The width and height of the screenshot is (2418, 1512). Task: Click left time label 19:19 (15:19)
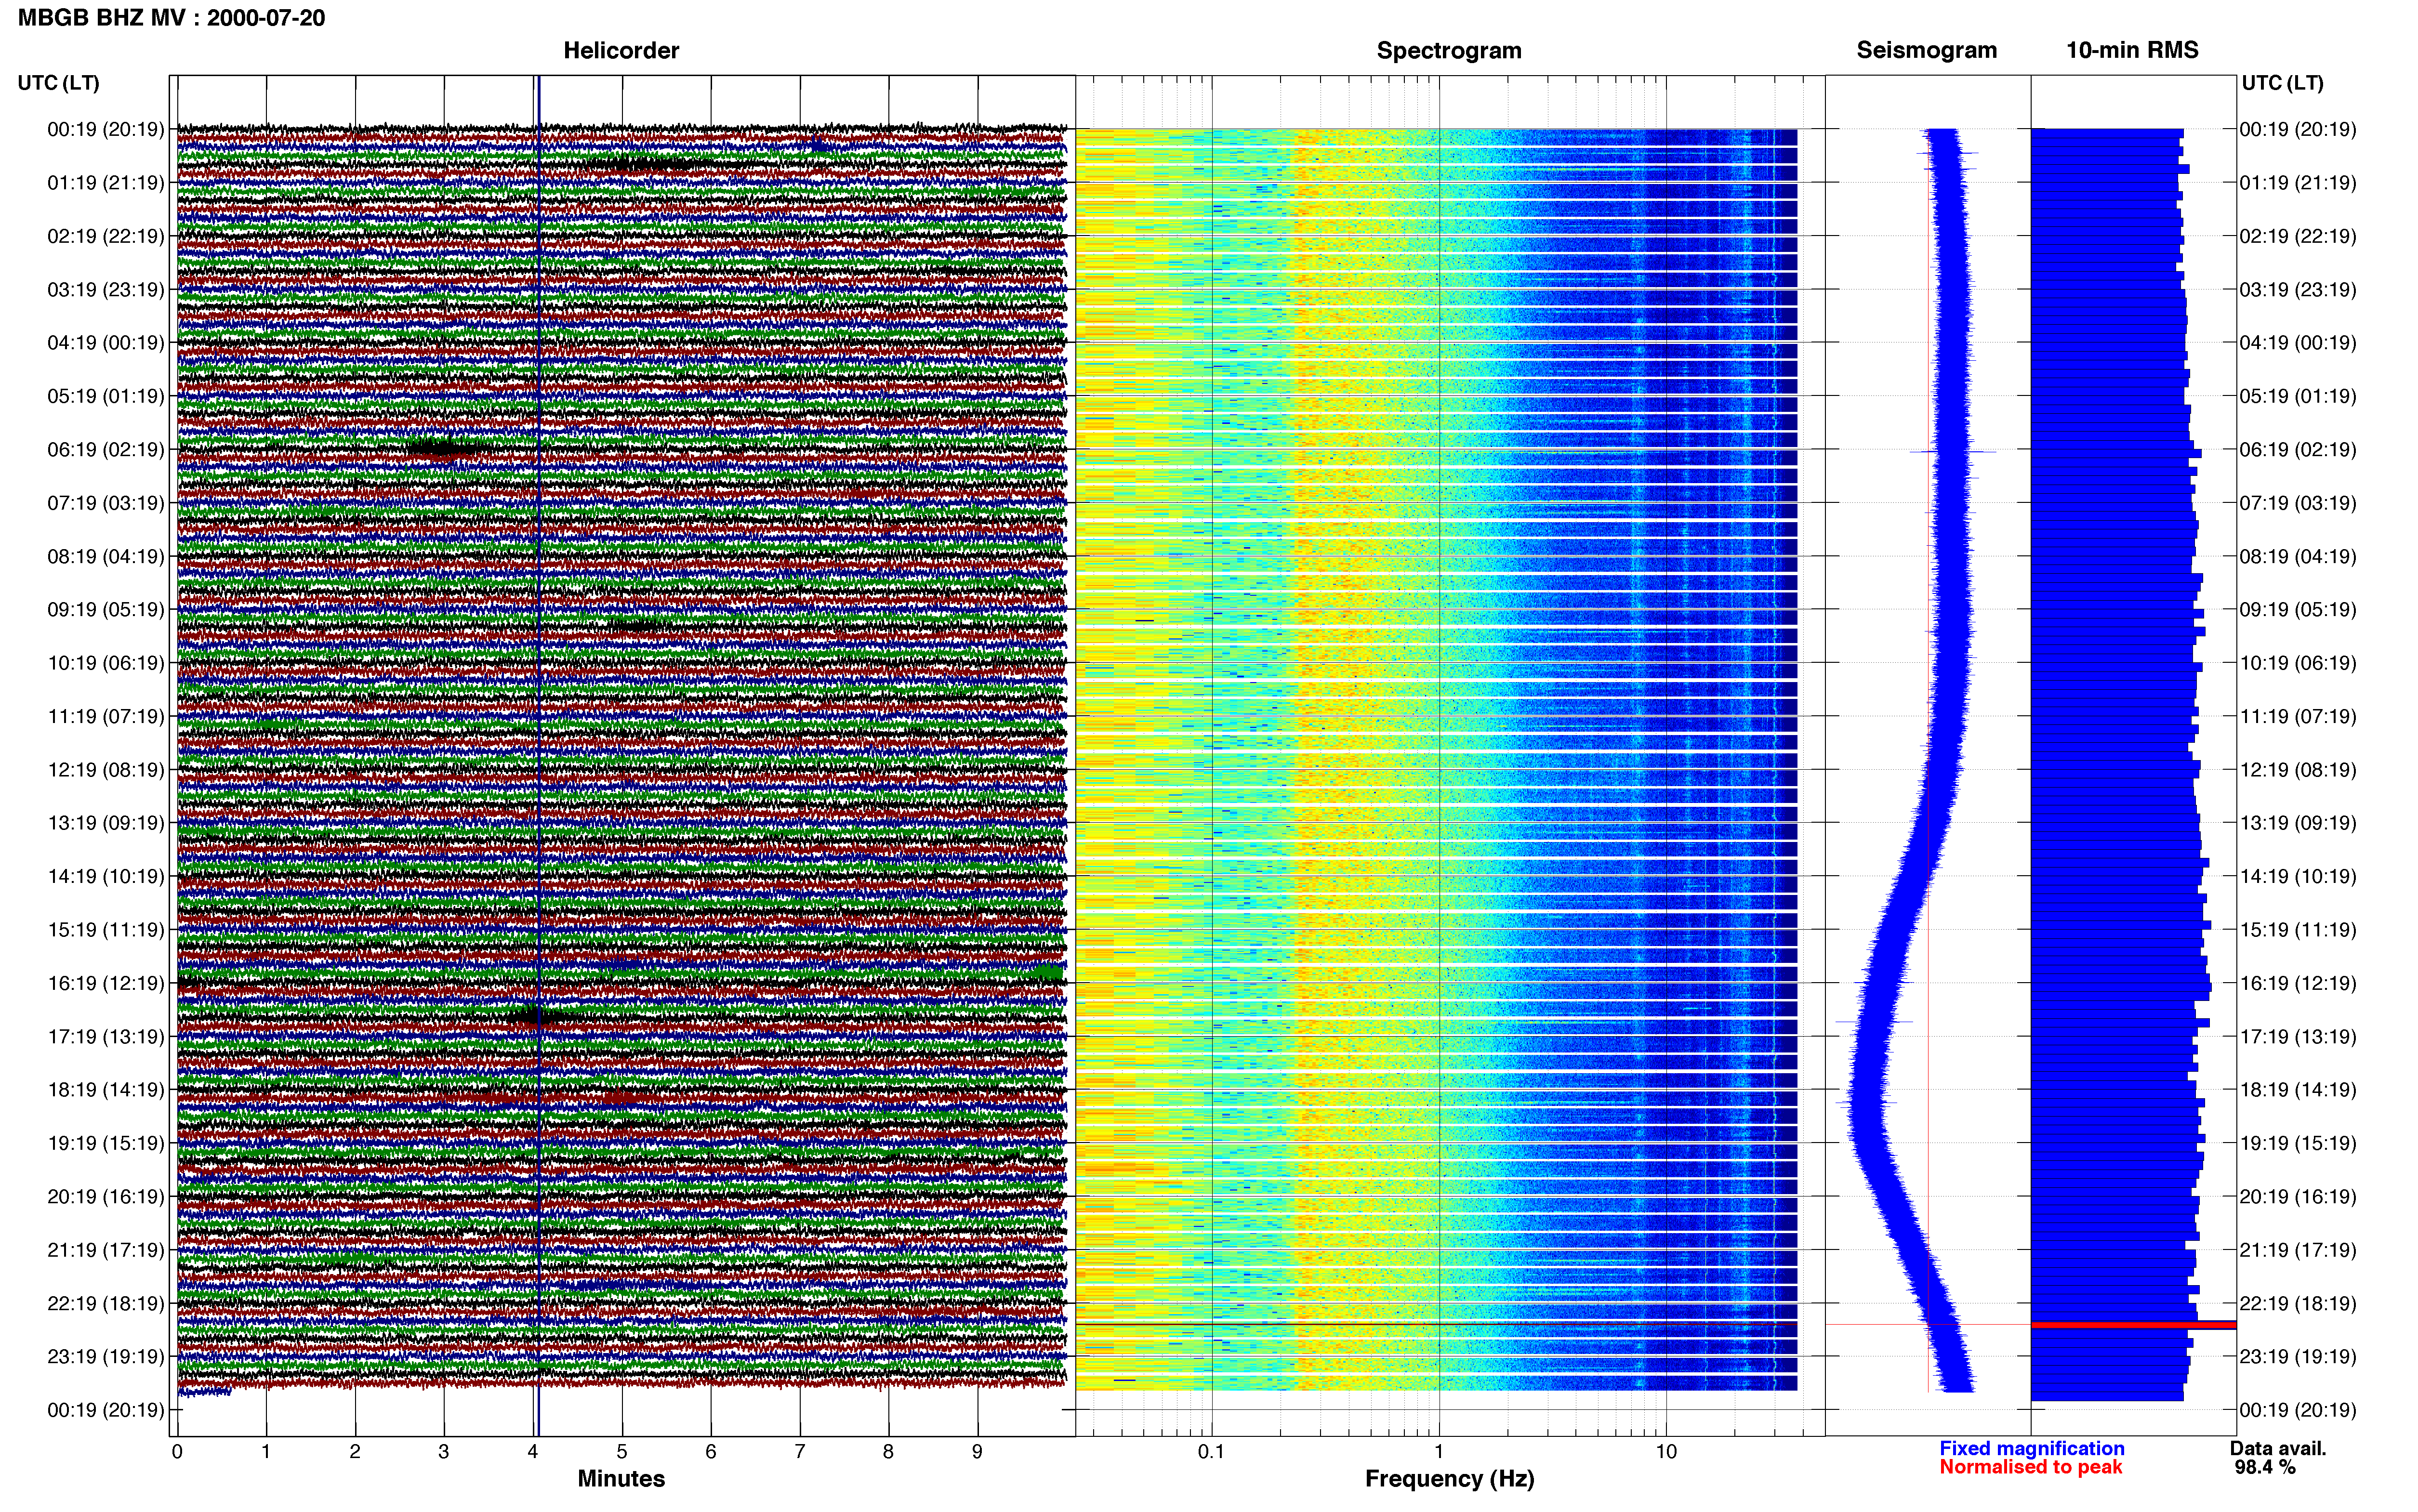coord(105,1143)
